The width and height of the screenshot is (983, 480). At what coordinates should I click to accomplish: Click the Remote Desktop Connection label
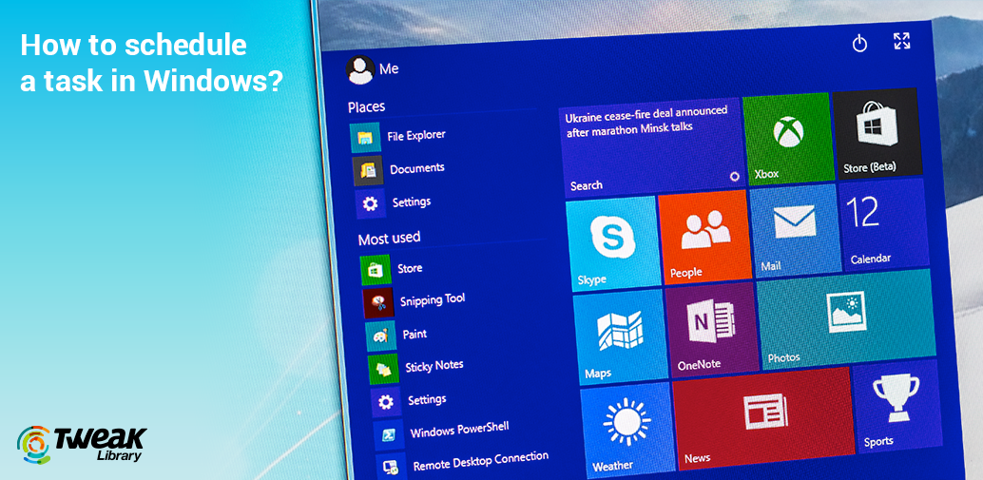click(481, 461)
